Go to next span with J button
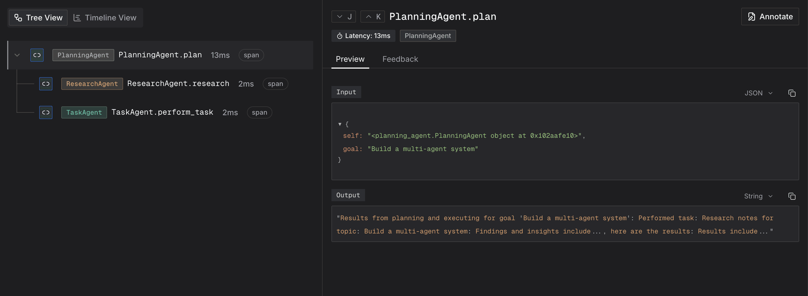Image resolution: width=808 pixels, height=296 pixels. 344,17
